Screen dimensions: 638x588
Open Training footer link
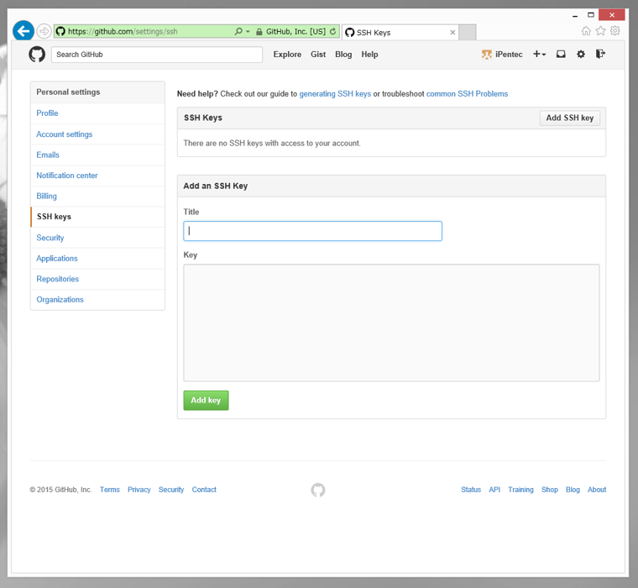coord(520,490)
